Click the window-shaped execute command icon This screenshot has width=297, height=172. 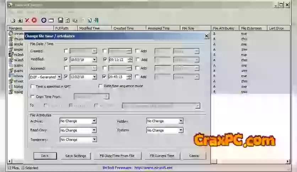[x=51, y=20]
